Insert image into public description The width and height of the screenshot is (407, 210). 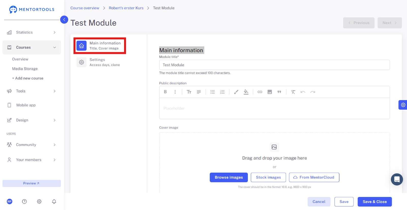pyautogui.click(x=270, y=92)
